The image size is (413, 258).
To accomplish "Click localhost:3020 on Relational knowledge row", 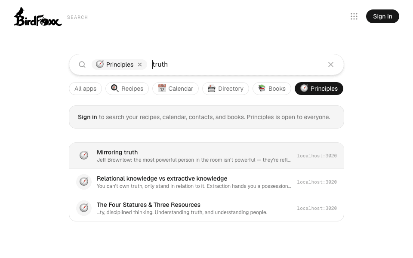I will (317, 182).
